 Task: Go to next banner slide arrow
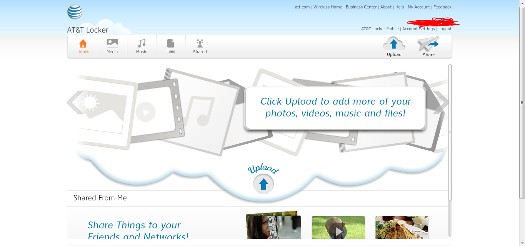440,102
